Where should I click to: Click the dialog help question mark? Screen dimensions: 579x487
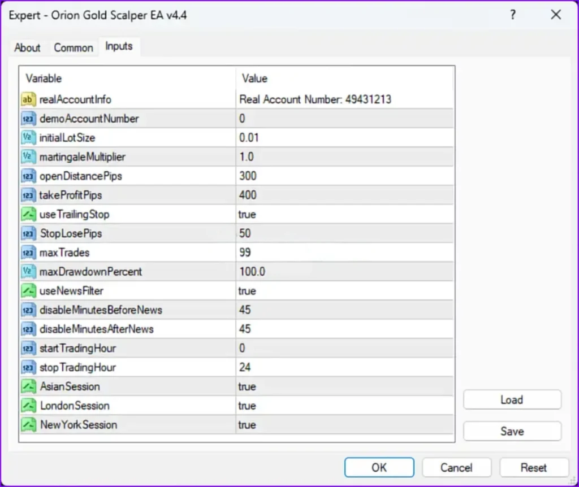click(513, 15)
